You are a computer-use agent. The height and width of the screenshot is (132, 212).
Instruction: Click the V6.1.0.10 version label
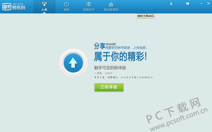[x=18, y=4]
